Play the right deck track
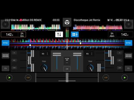This screenshot has height=100, width=134. coord(125,77)
